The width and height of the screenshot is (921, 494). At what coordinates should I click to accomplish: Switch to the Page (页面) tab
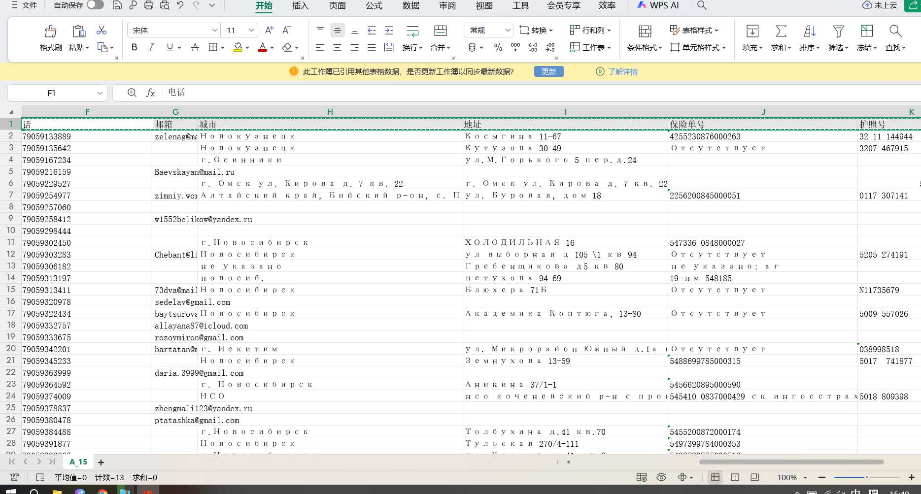[338, 5]
